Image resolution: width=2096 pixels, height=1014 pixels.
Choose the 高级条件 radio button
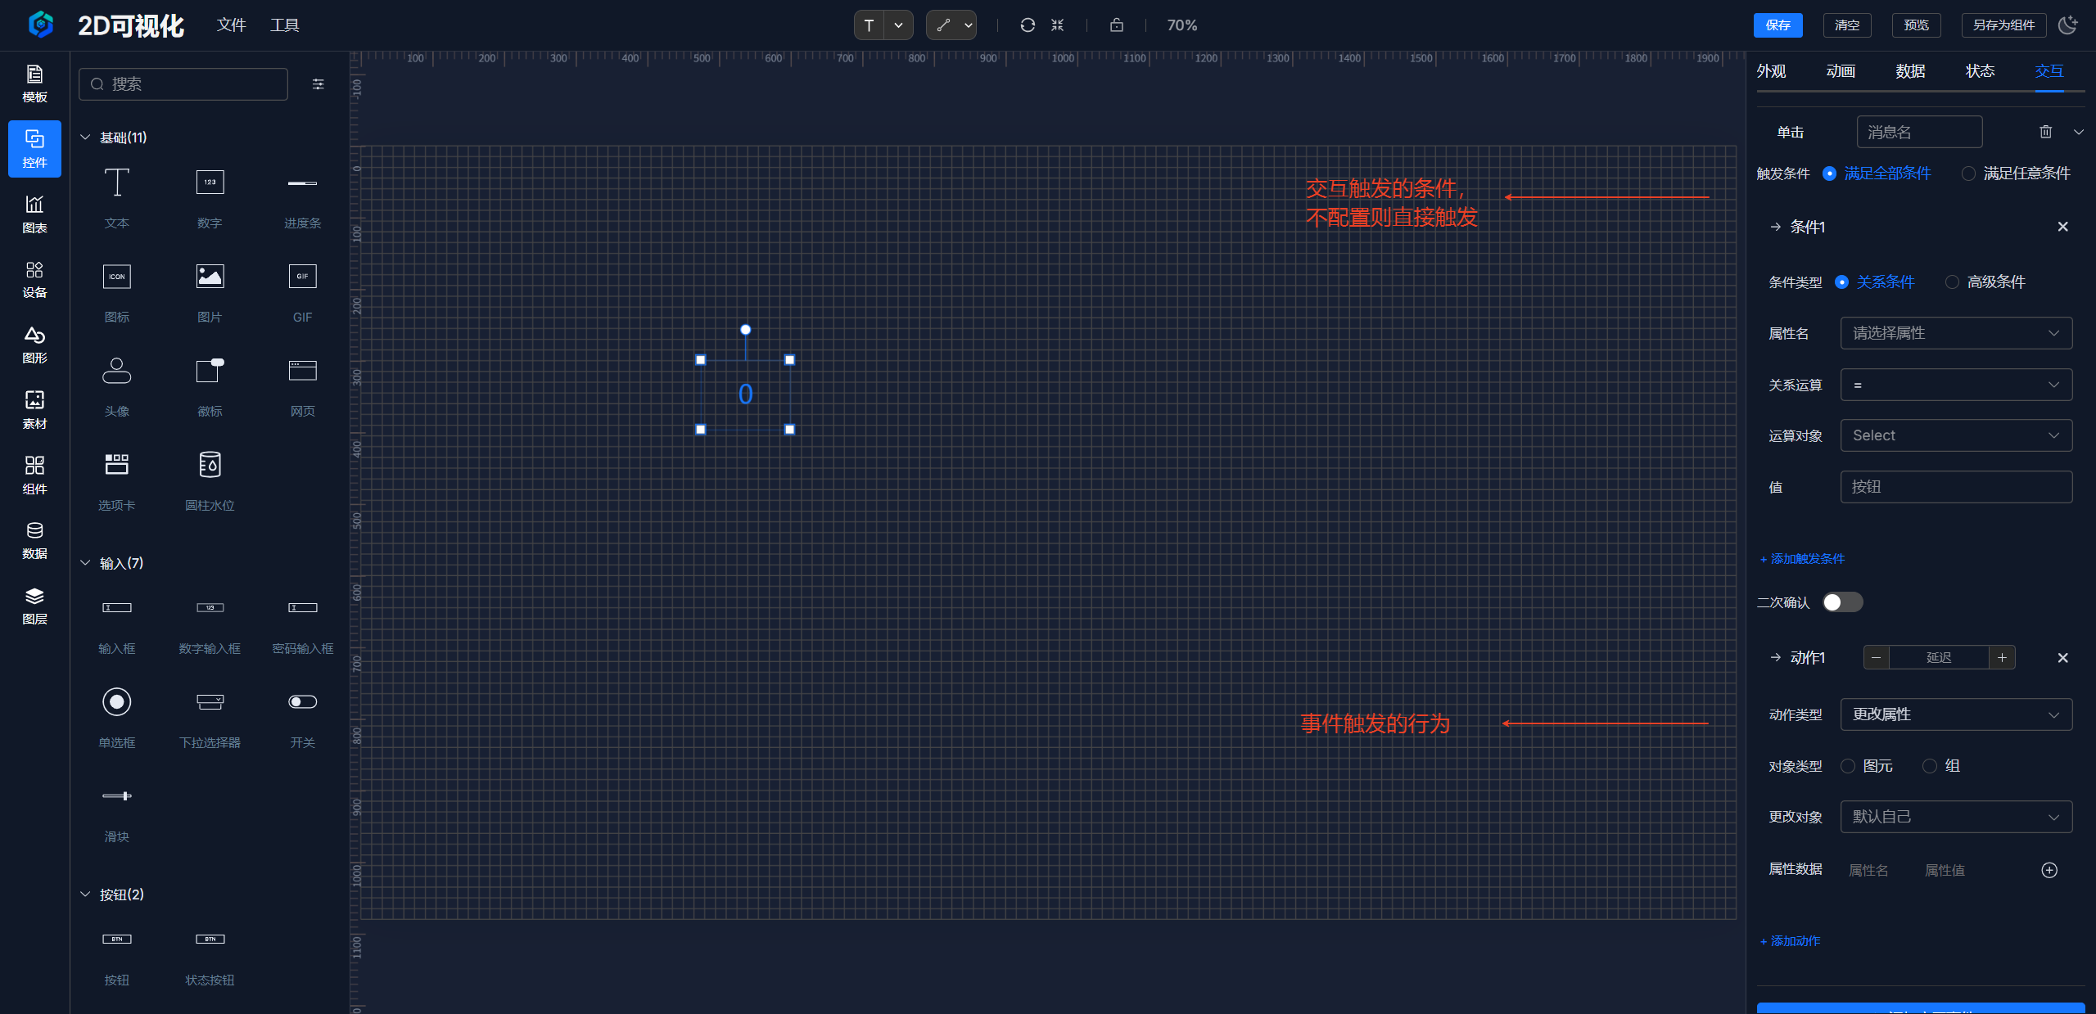point(1953,282)
